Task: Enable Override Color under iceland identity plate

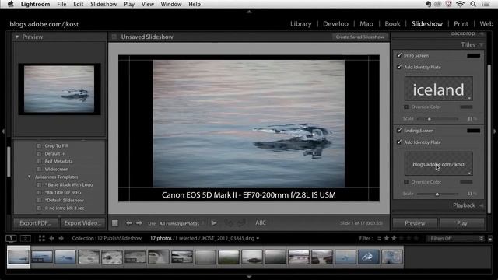Action: [406, 107]
